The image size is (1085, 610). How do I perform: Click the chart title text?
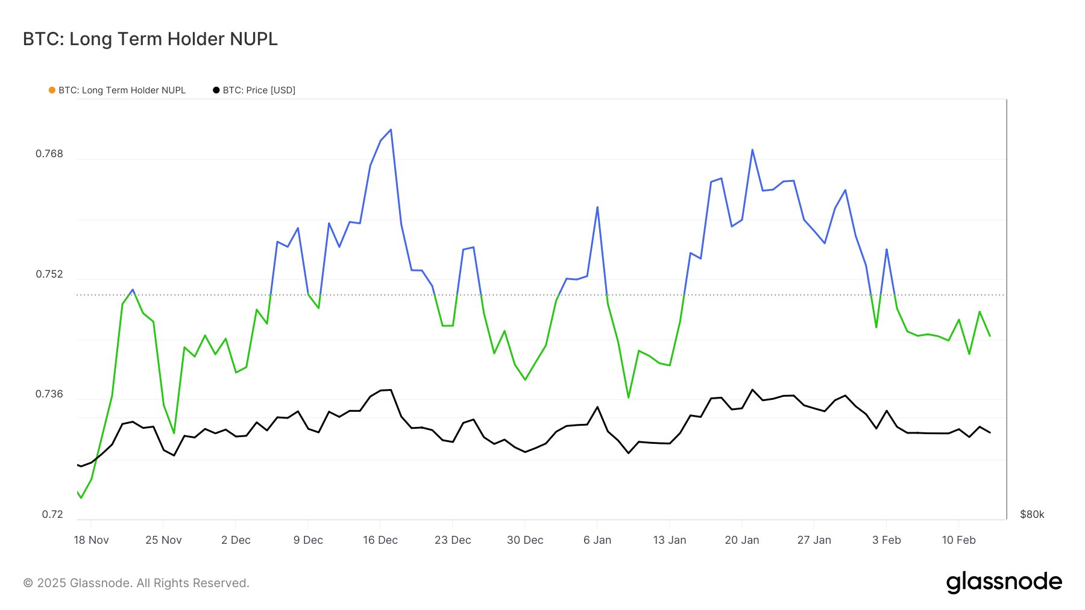point(150,39)
